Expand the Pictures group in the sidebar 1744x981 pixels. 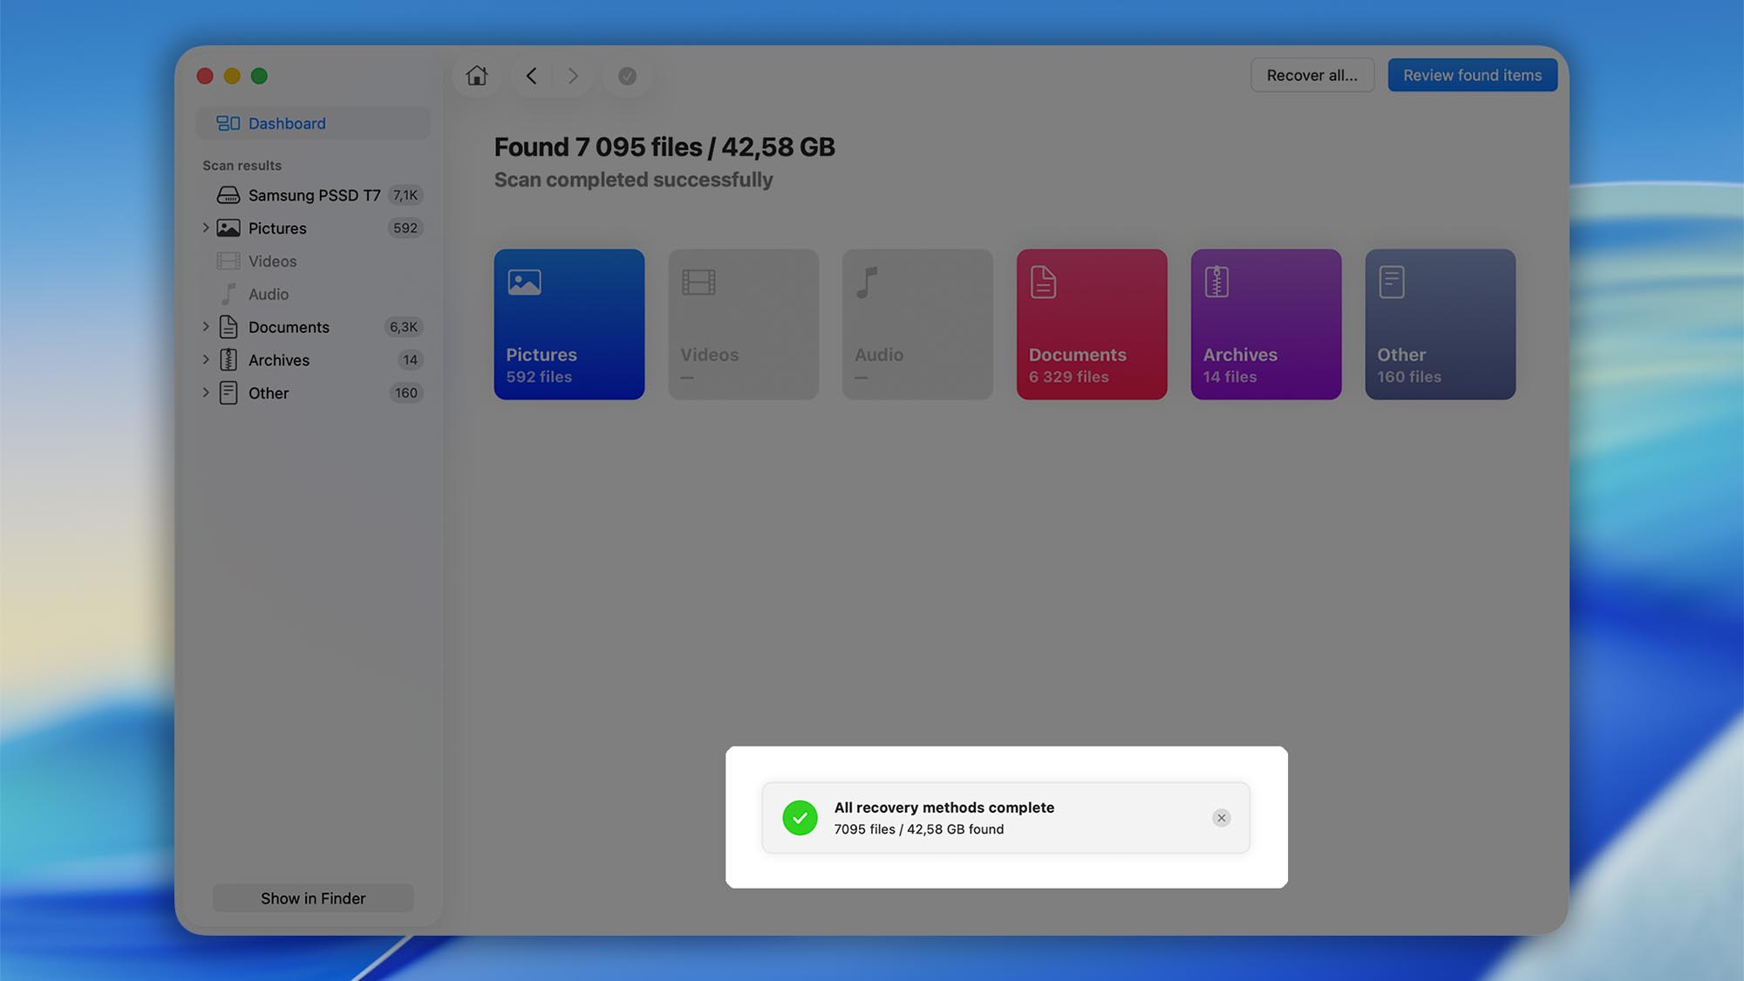tap(206, 228)
